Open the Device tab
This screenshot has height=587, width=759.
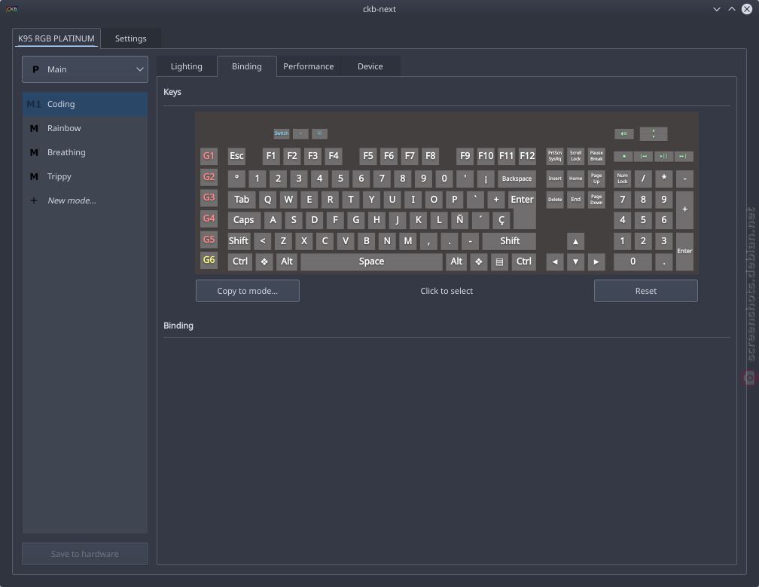(x=370, y=66)
